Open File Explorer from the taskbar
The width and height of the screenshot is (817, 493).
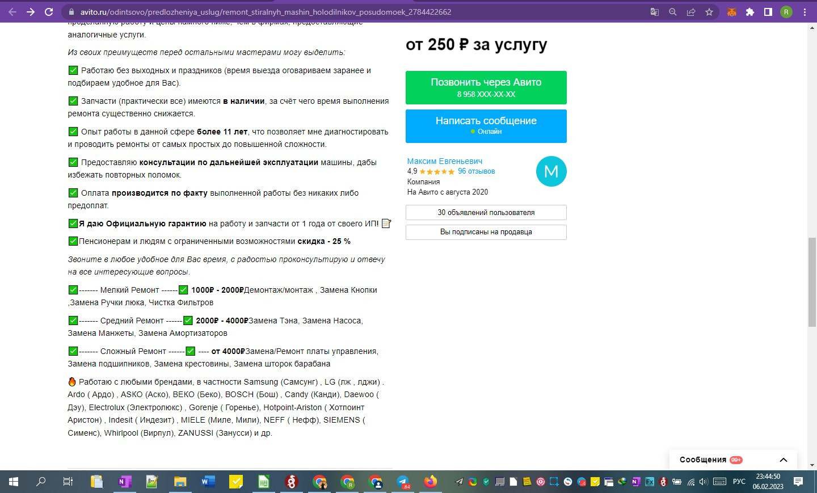[x=180, y=482]
